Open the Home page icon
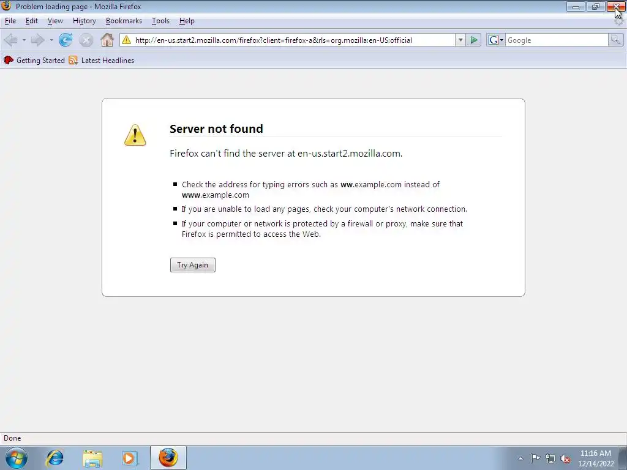 (x=107, y=40)
